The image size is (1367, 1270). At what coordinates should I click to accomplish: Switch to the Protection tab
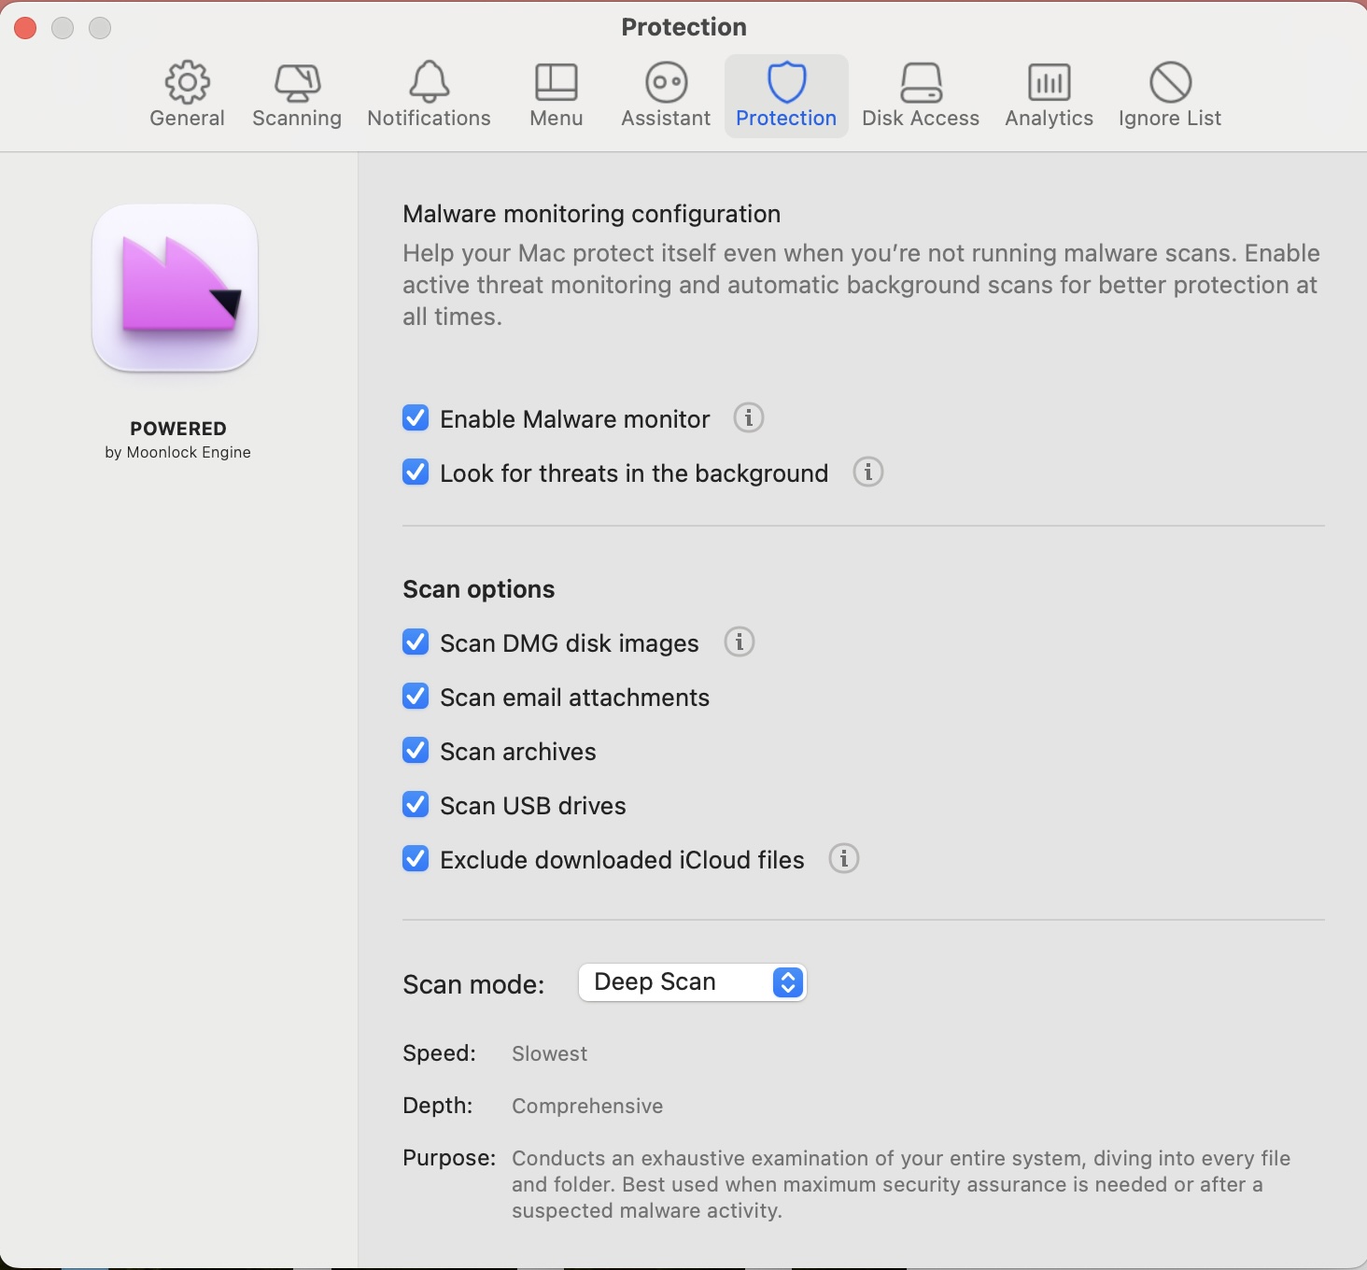click(785, 93)
